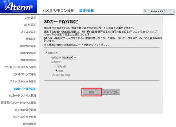Open the サポートデスク button
The image size is (176, 127).
point(159,11)
